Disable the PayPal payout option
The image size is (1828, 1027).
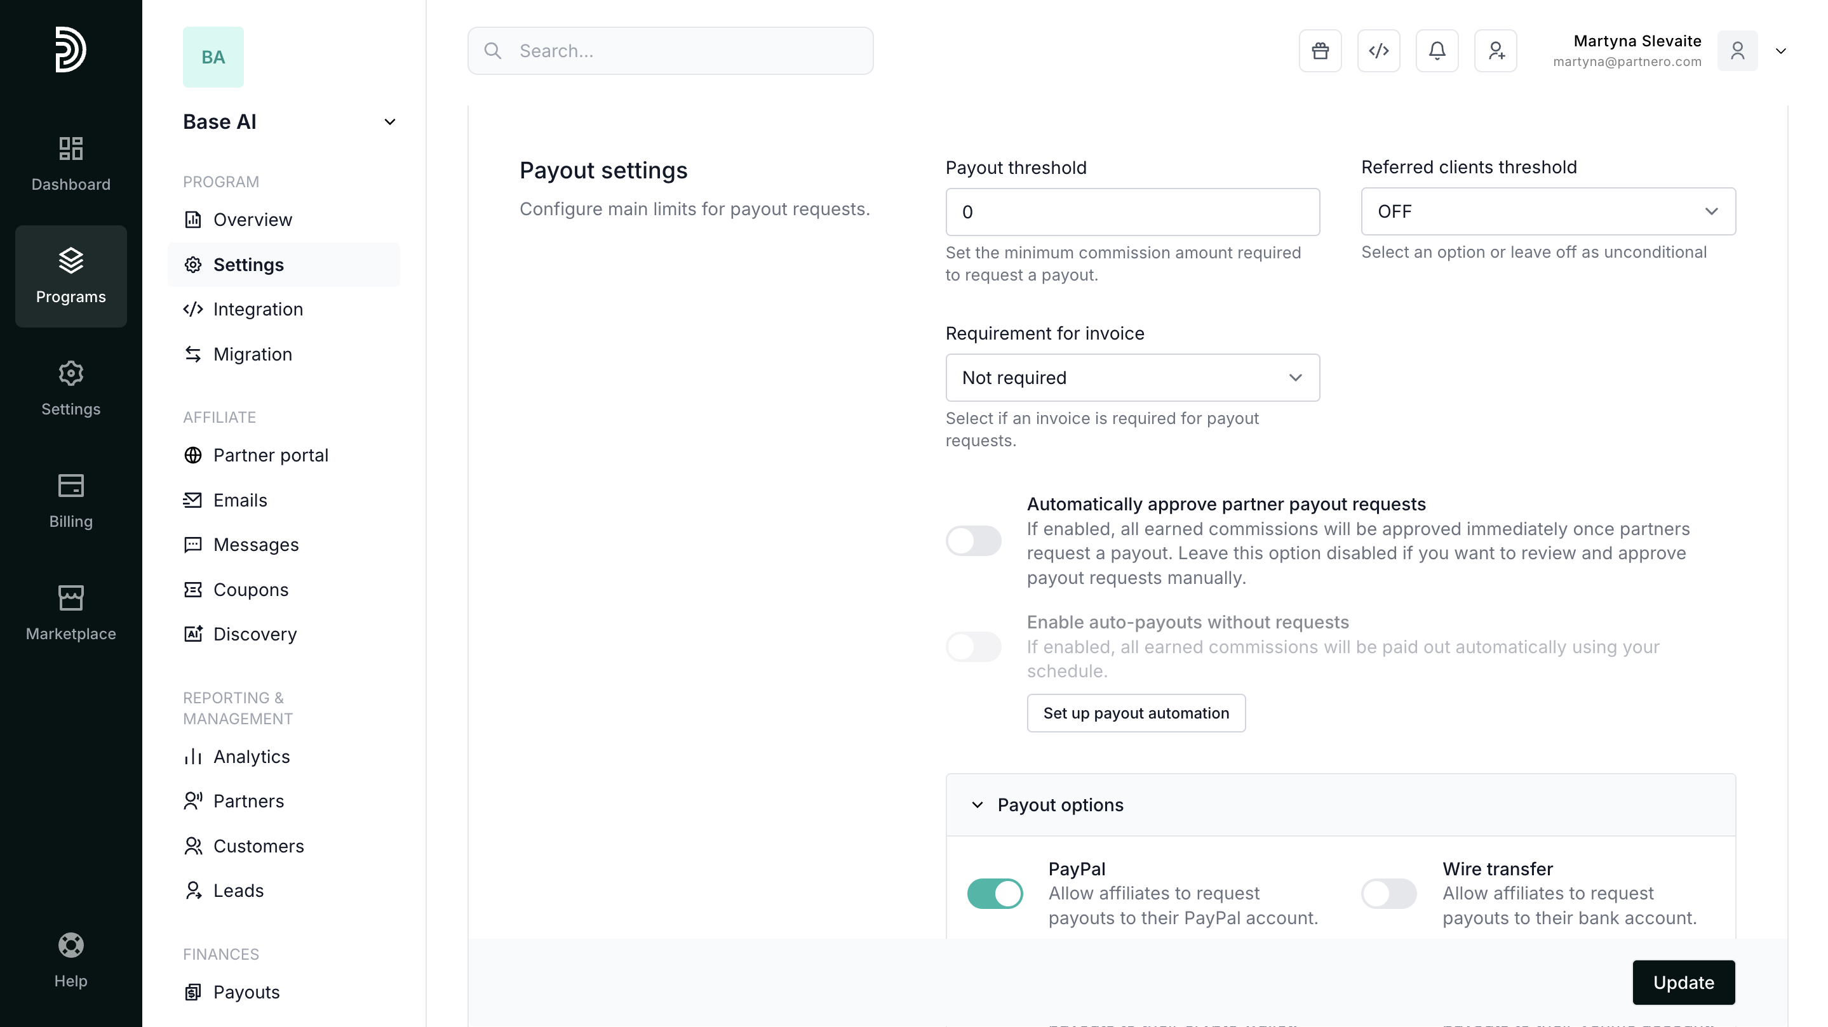pyautogui.click(x=994, y=894)
